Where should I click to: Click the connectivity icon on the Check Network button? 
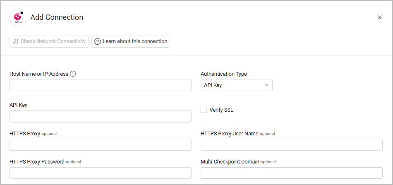pos(16,41)
